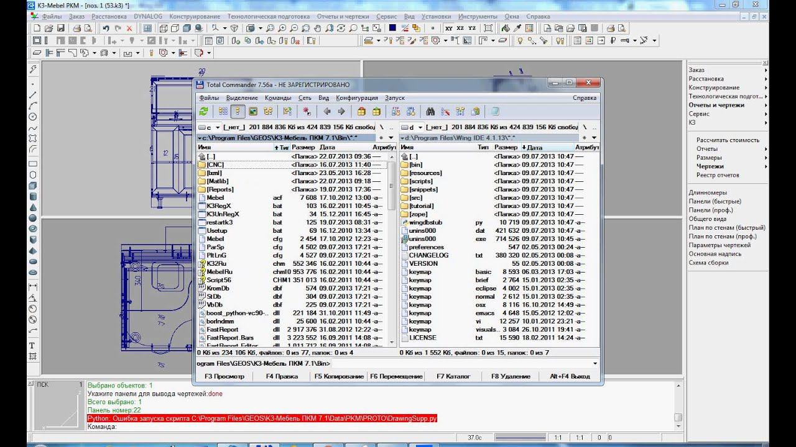Select the circle tool in left toolbar
Viewport: 796px width, 447px height.
click(32, 117)
